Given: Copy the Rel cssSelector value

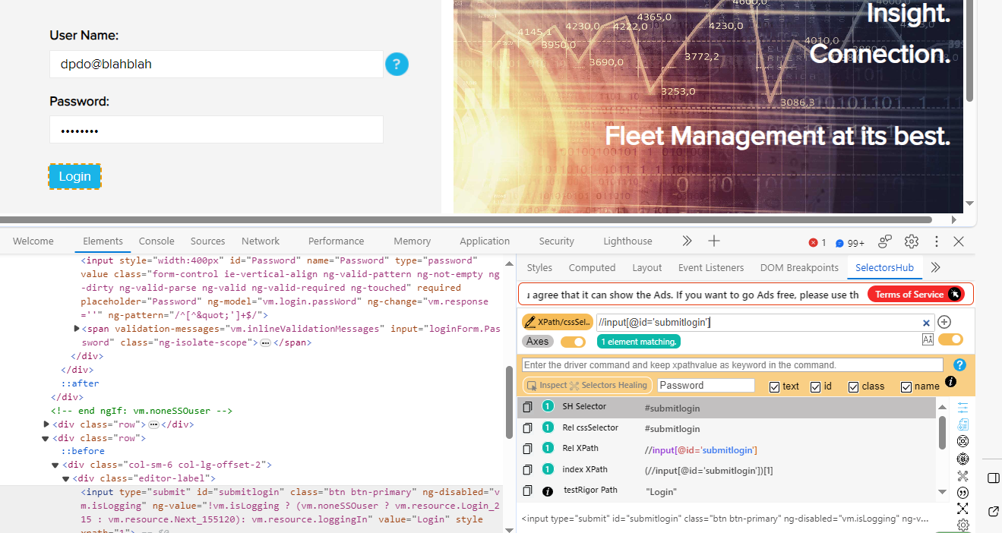Looking at the screenshot, I should coord(527,428).
